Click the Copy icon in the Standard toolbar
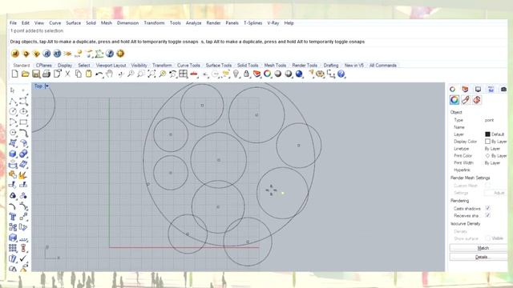The image size is (513, 288). tap(79, 74)
